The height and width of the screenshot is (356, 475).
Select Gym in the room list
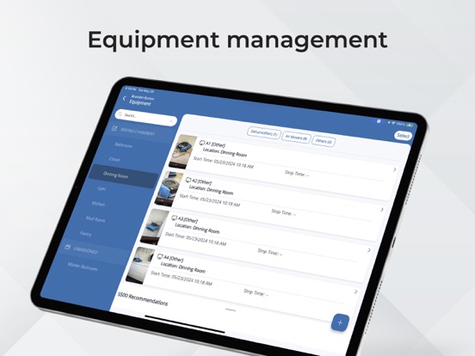[x=102, y=188]
